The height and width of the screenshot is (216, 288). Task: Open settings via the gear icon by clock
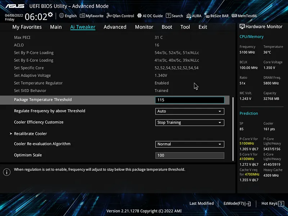pyautogui.click(x=50, y=14)
